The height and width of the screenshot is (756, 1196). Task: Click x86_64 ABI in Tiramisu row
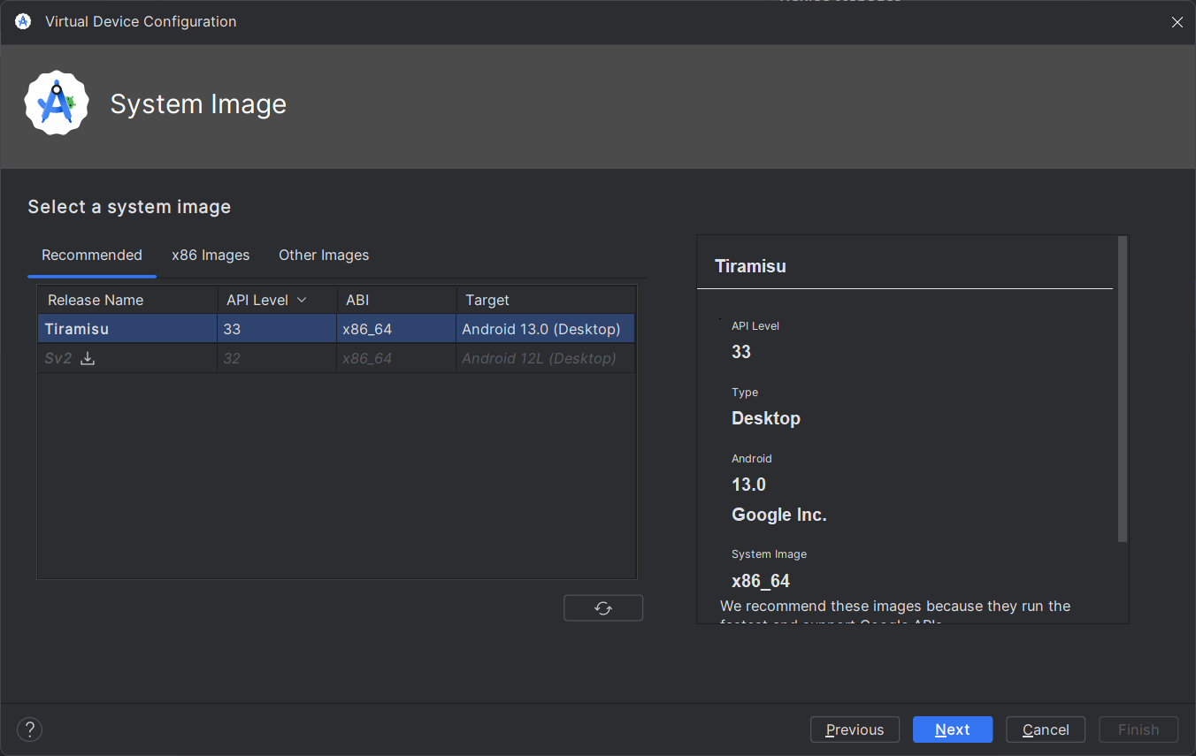pos(396,329)
